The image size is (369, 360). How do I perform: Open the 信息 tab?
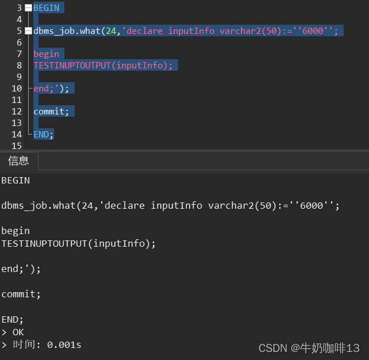[18, 161]
